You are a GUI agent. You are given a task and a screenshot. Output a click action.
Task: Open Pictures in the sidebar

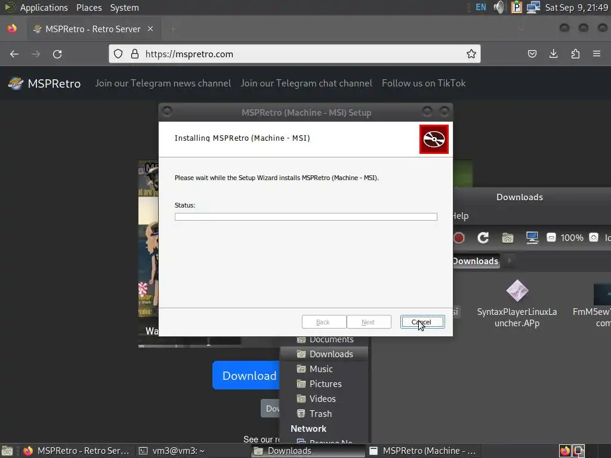click(324, 383)
